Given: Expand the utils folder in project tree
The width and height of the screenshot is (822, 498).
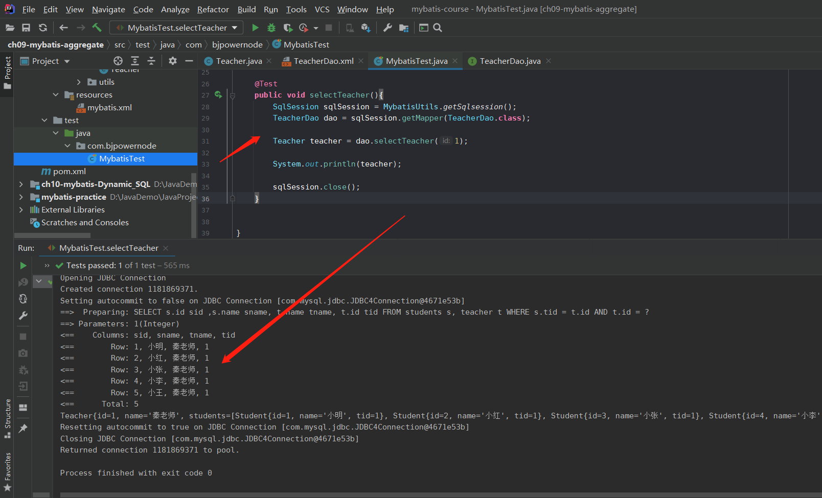Looking at the screenshot, I should click(79, 82).
